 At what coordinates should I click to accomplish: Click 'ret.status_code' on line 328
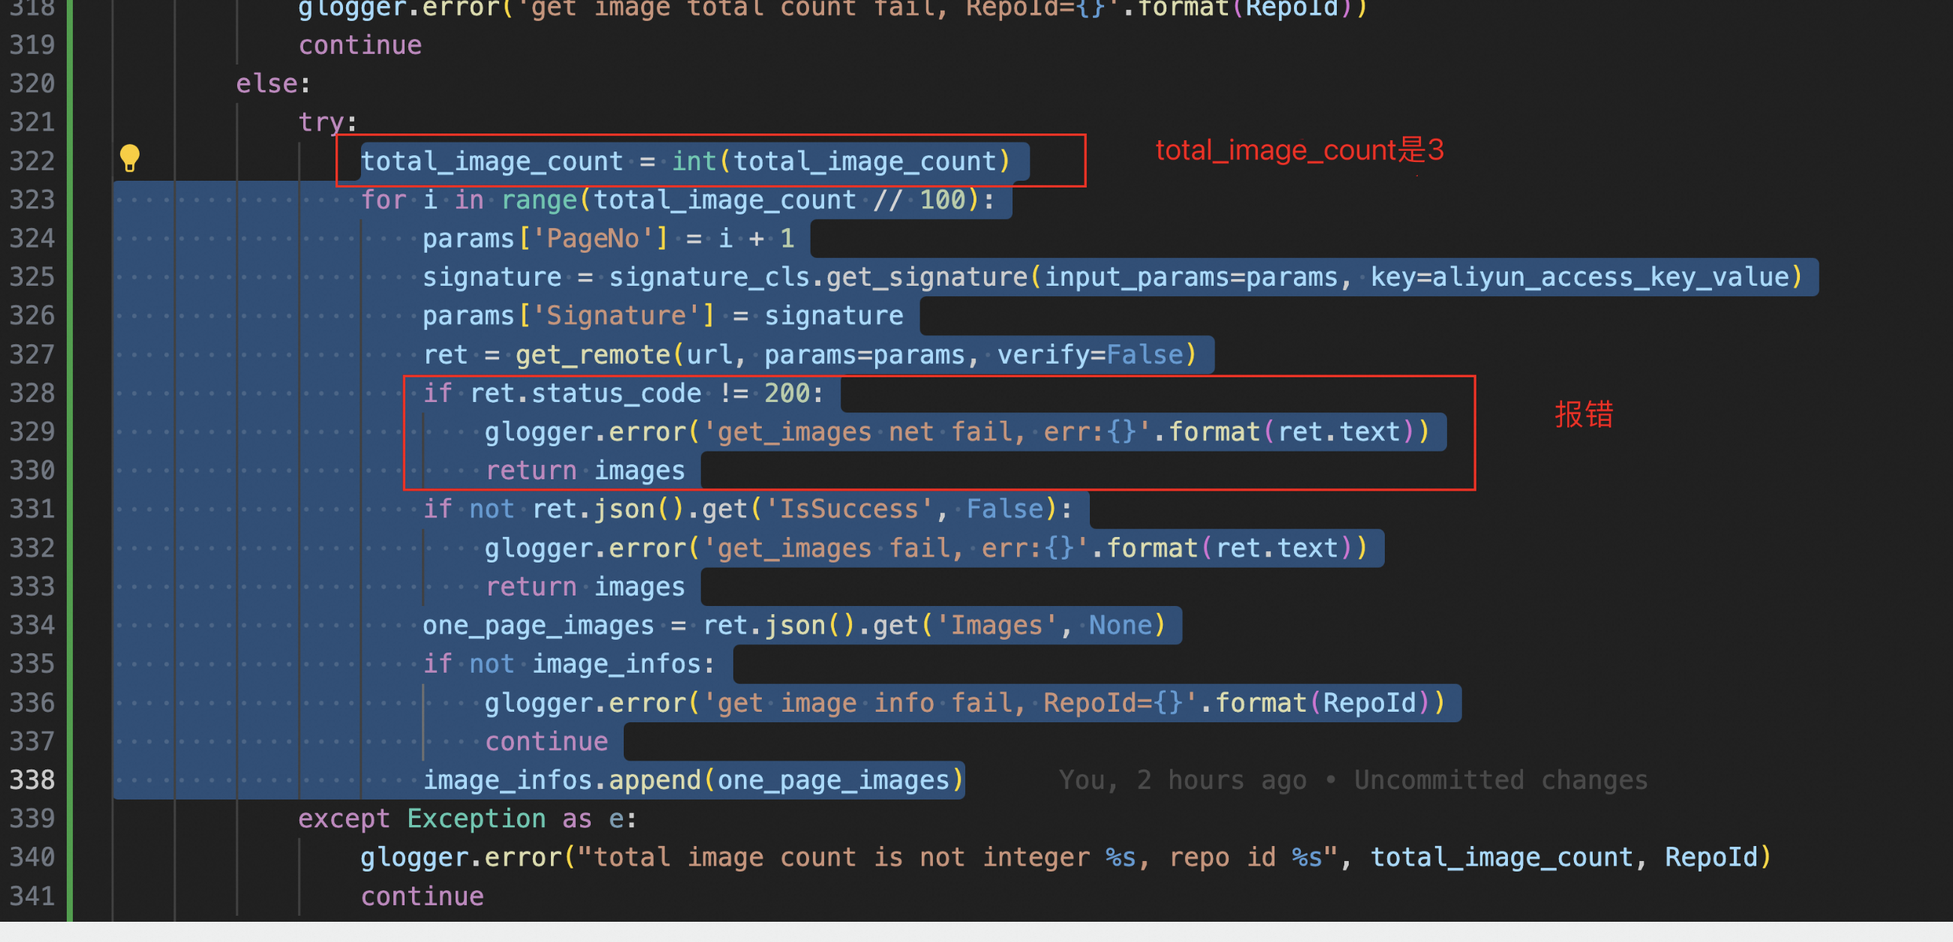tap(585, 393)
